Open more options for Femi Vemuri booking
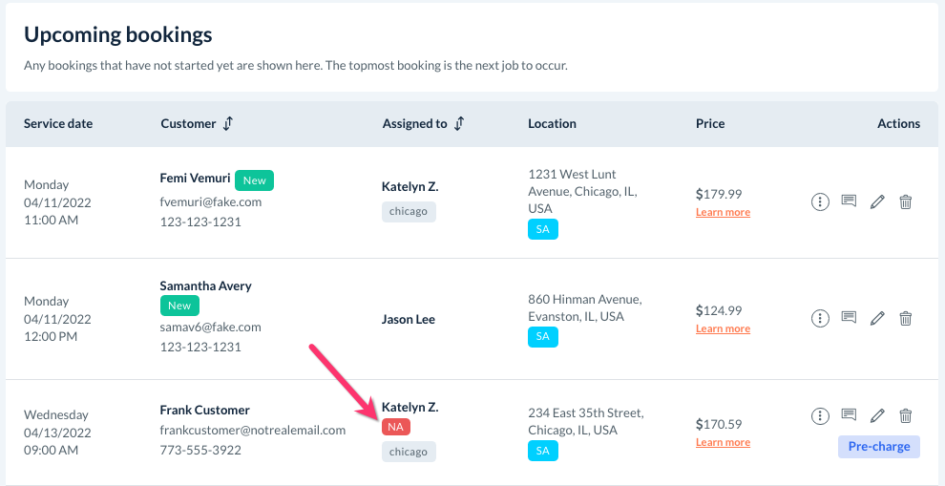Screen dimensions: 945x486 point(819,202)
